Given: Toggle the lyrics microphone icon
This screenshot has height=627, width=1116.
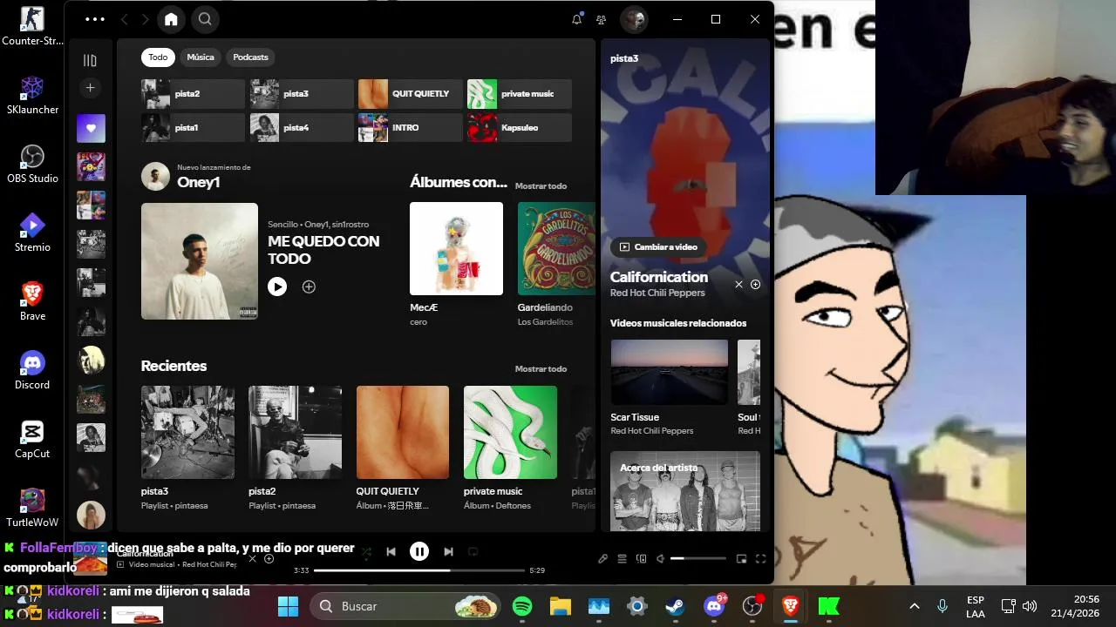Looking at the screenshot, I should click(602, 559).
